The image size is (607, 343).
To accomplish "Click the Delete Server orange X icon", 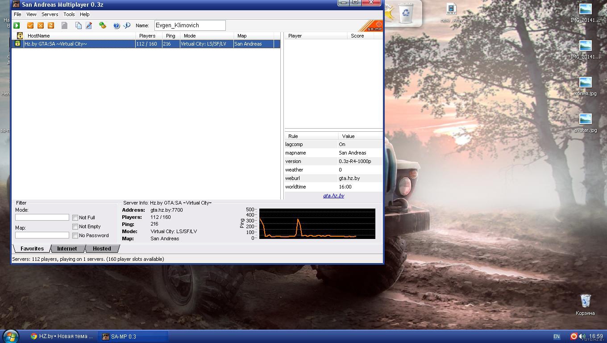I will [x=41, y=25].
